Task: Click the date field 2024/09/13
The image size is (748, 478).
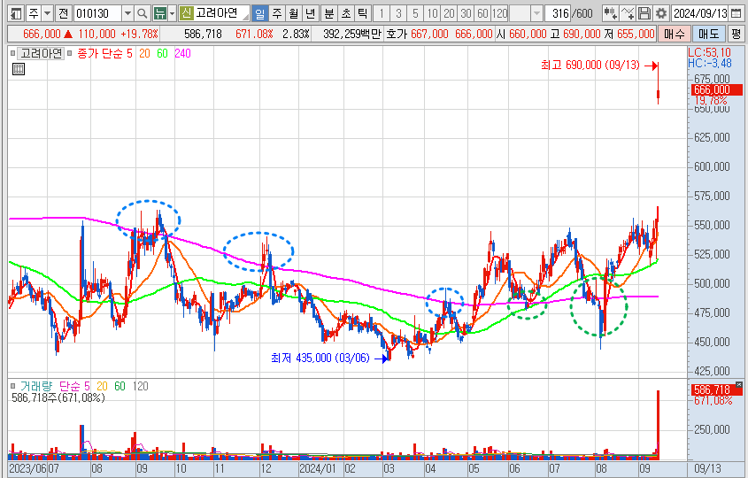Action: (x=700, y=13)
